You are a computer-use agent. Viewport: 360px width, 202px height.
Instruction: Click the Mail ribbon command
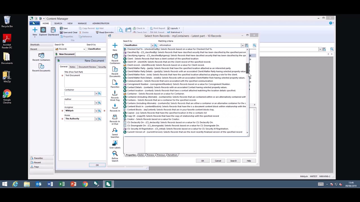pos(100,28)
